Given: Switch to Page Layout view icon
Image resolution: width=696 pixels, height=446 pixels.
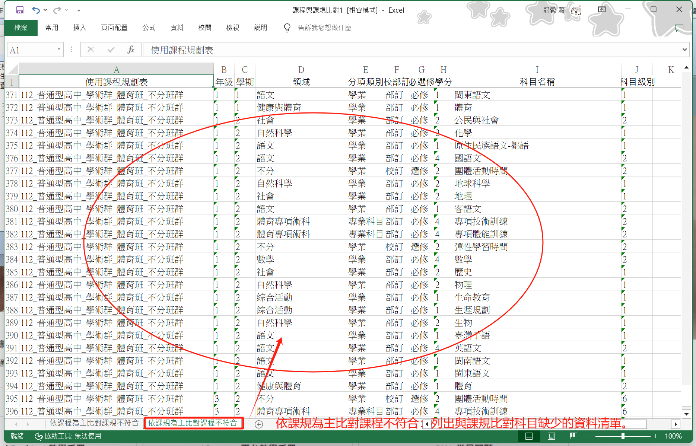Looking at the screenshot, I should click(x=551, y=436).
